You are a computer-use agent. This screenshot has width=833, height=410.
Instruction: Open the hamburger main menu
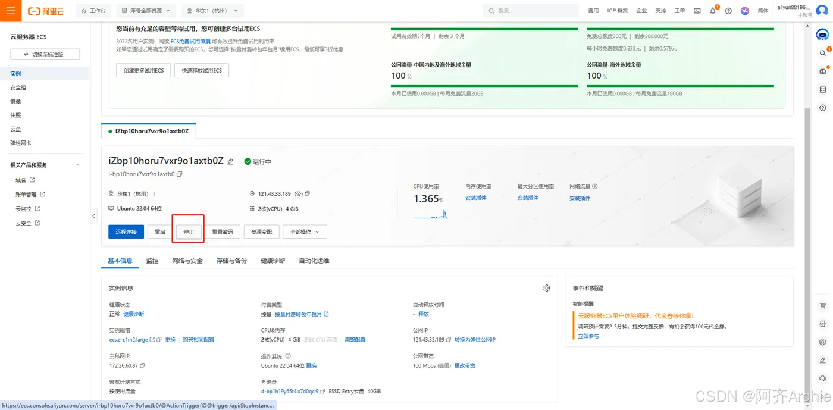11,11
